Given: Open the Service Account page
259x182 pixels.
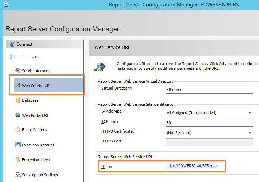Looking at the screenshot, I should click(x=36, y=71).
